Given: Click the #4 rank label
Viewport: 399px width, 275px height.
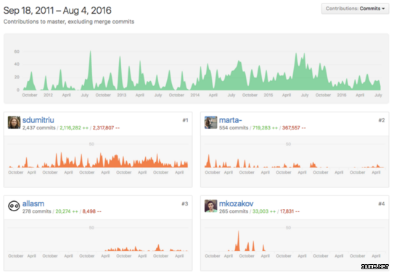Looking at the screenshot, I should (x=382, y=204).
